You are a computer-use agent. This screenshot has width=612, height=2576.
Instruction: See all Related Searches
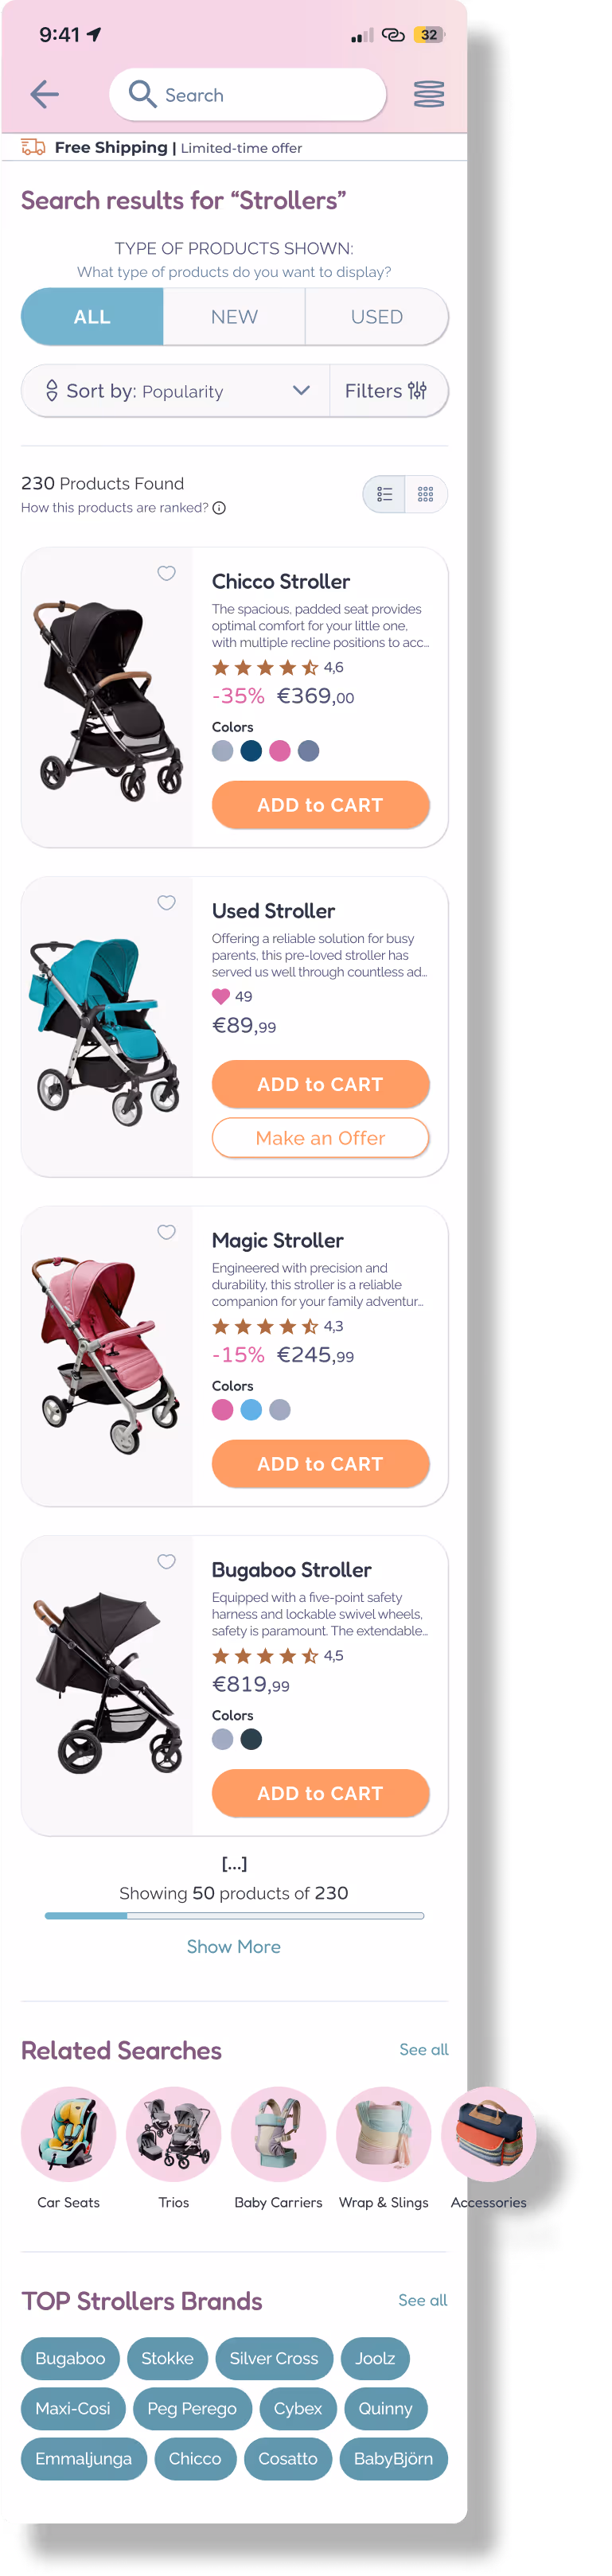[x=424, y=2049]
